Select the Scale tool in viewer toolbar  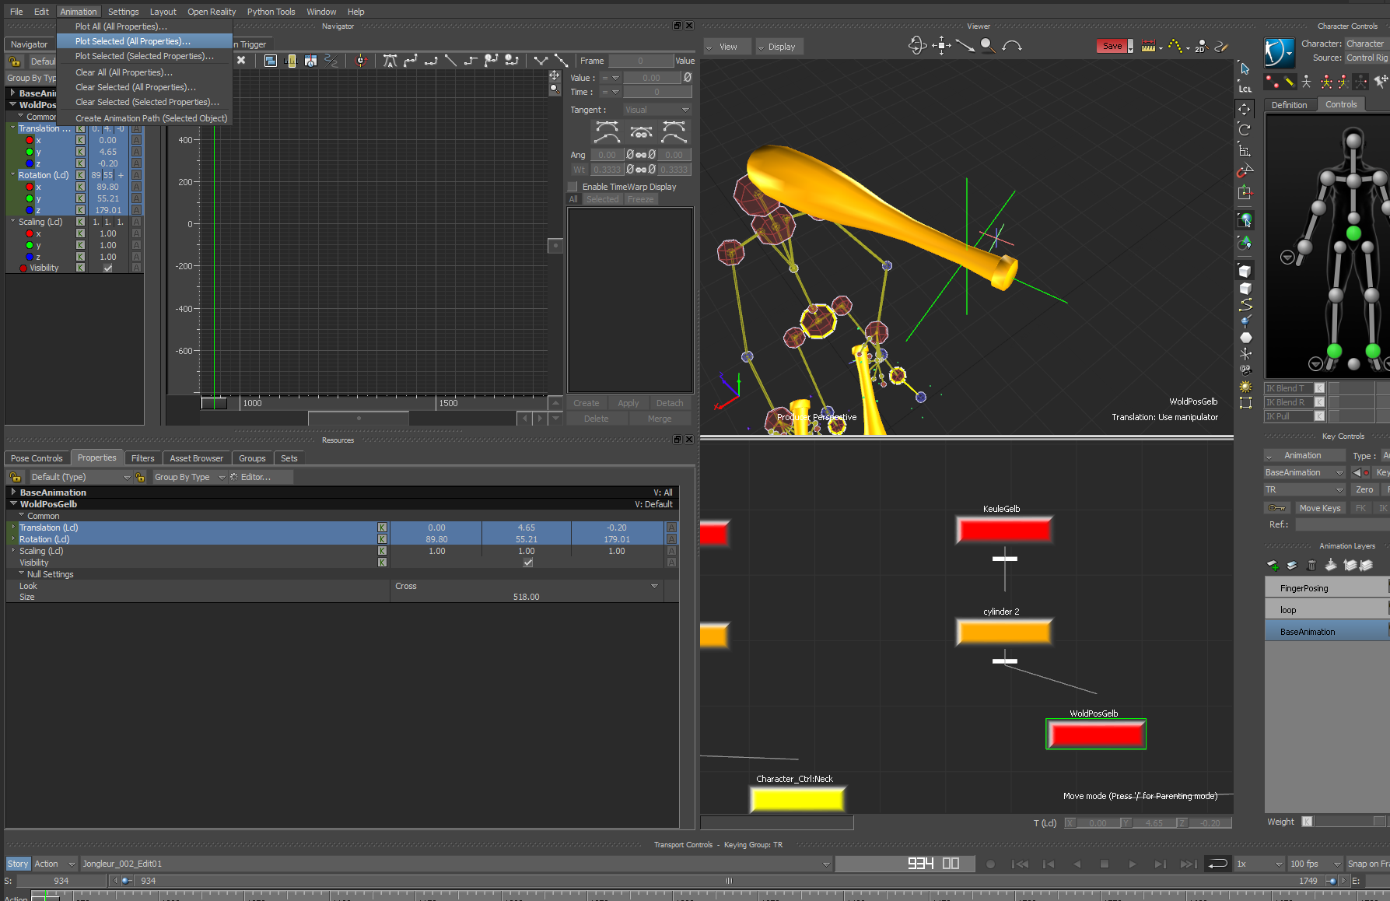1245,150
